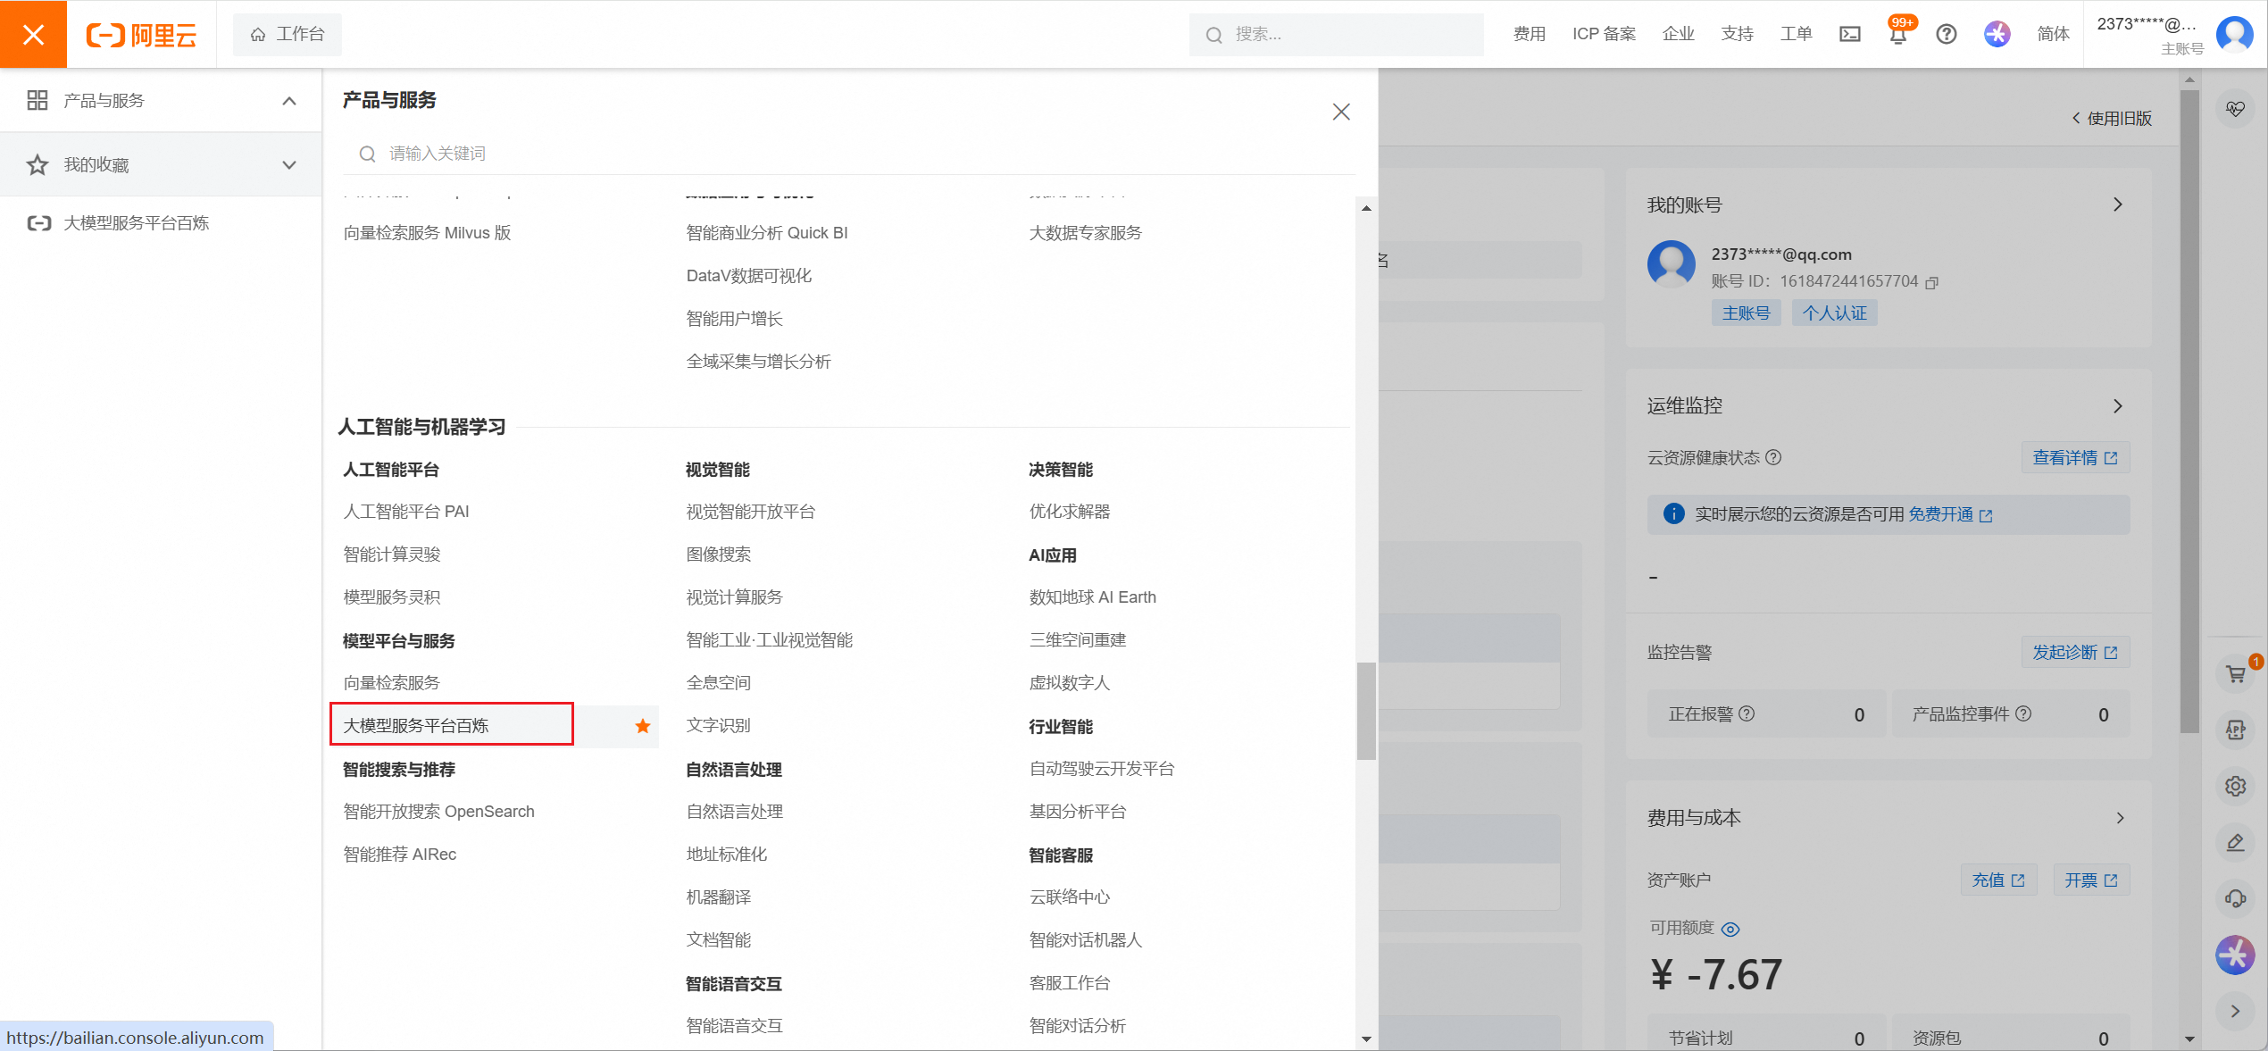Click the help icon next to 云资源健康状态
This screenshot has width=2268, height=1051.
(x=1774, y=457)
